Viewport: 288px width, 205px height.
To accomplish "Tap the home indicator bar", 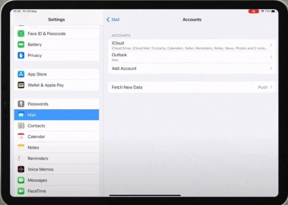I will coord(145,195).
